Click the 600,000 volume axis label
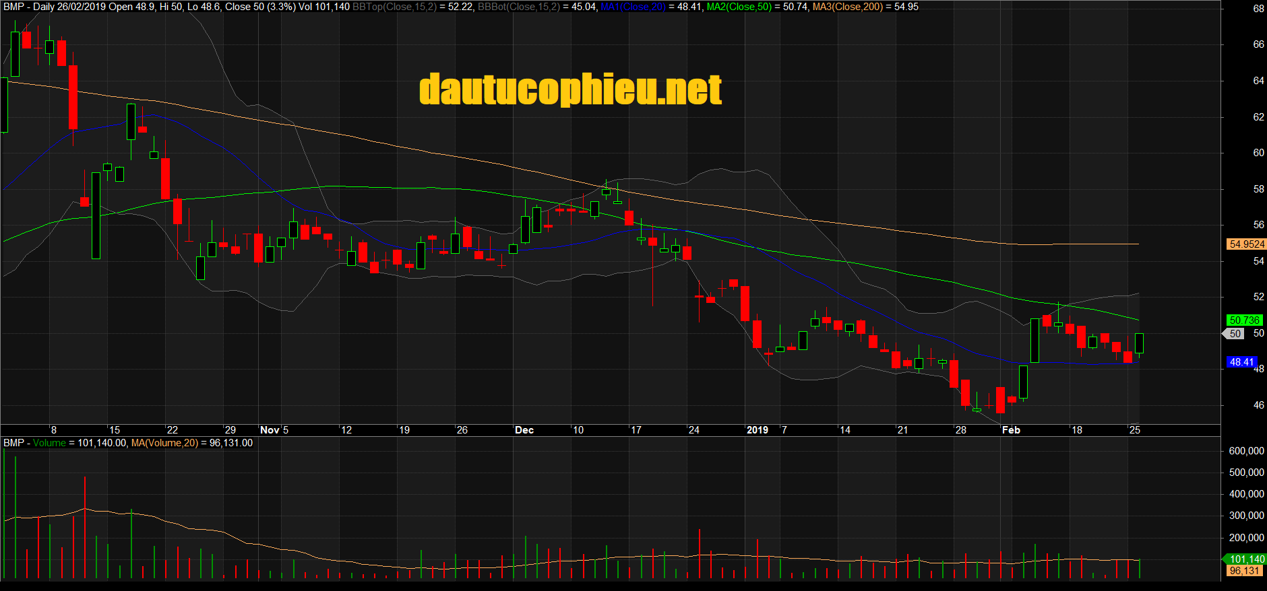This screenshot has height=591, width=1267. click(1247, 451)
